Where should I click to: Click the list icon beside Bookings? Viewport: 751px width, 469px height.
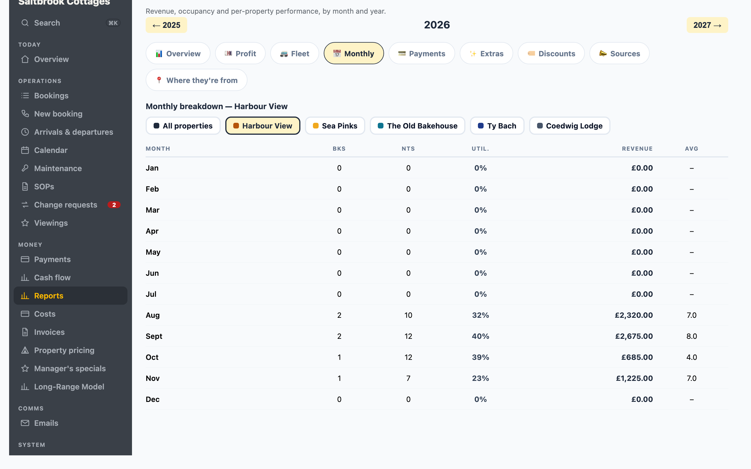coord(25,96)
